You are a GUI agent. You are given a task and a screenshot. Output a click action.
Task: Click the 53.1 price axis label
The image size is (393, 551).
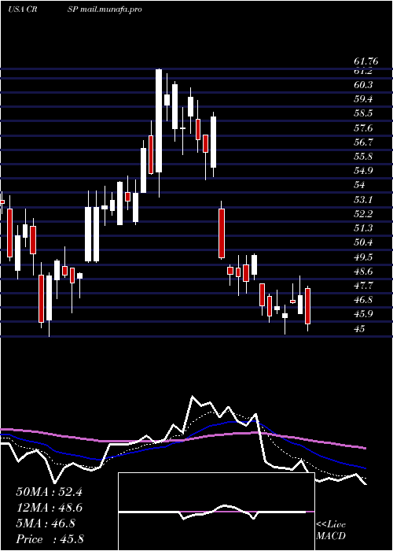[363, 200]
